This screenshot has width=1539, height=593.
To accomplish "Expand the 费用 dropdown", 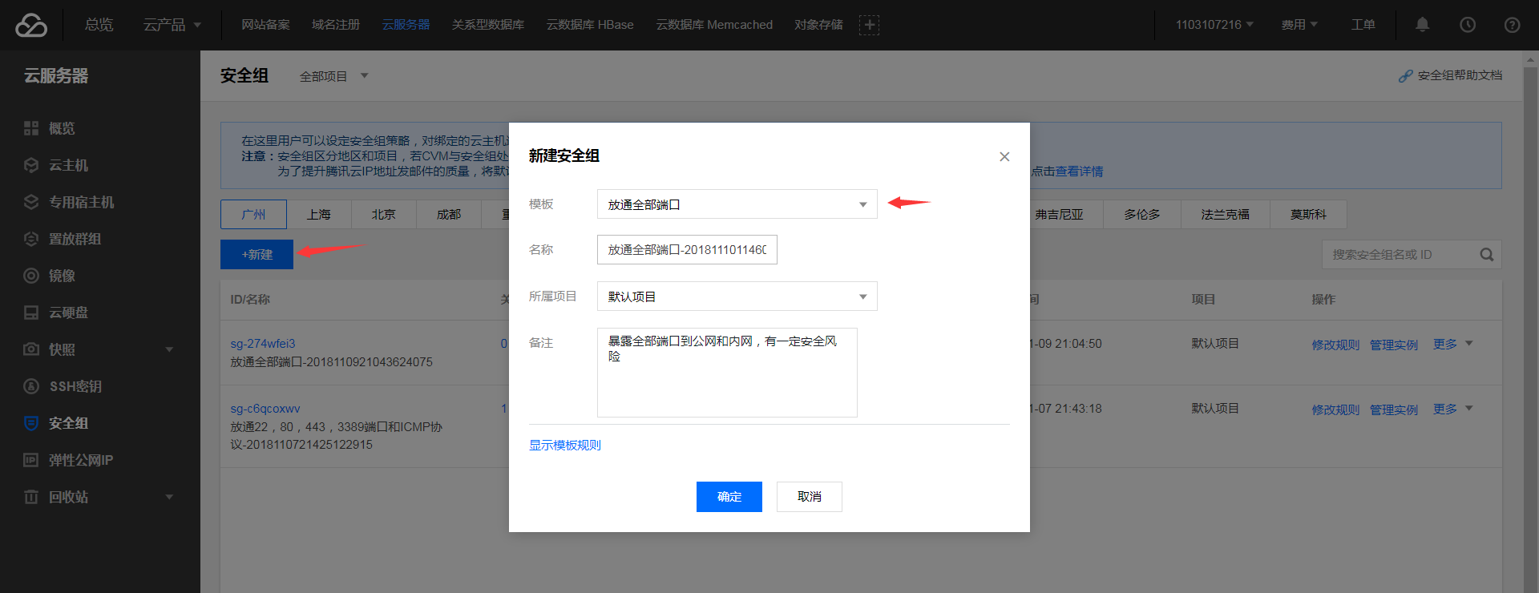I will (x=1299, y=25).
